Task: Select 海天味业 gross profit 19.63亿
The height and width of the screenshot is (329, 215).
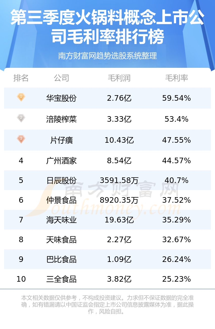Action: pyautogui.click(x=119, y=220)
